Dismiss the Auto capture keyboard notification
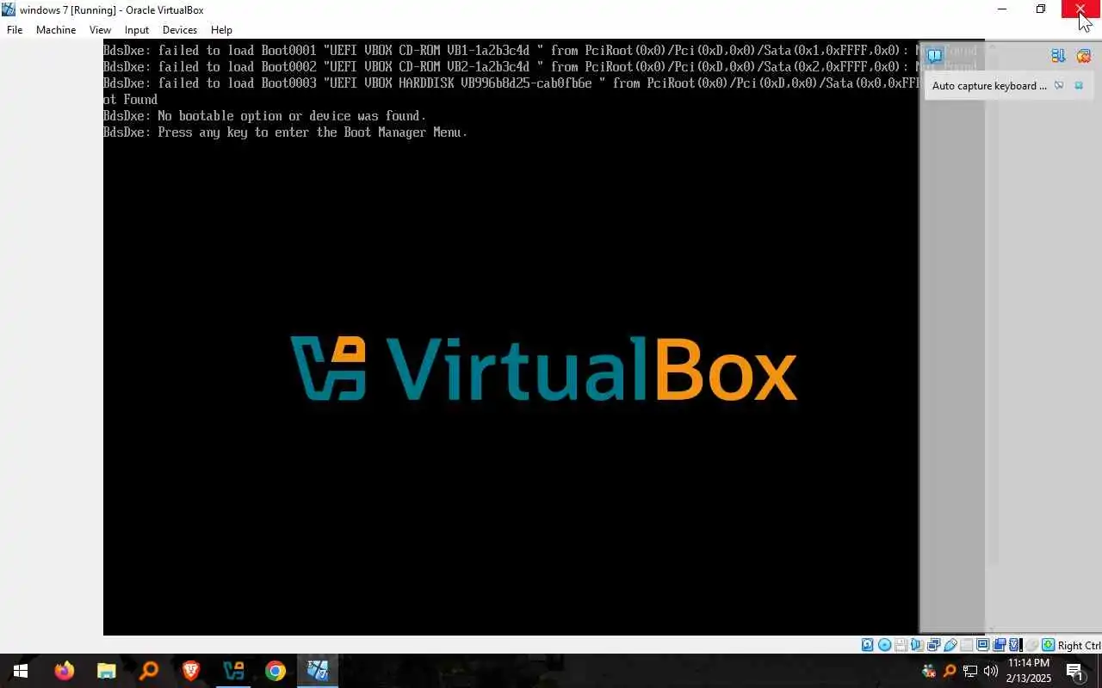Image resolution: width=1102 pixels, height=688 pixels. (x=1079, y=86)
